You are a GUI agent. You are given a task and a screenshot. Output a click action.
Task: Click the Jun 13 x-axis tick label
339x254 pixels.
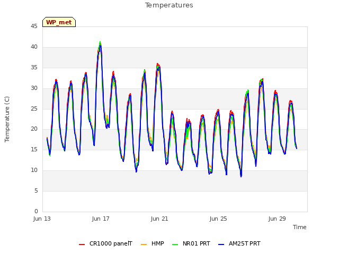pyautogui.click(x=42, y=219)
